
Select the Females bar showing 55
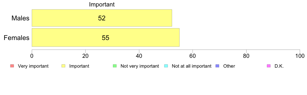(x=105, y=37)
